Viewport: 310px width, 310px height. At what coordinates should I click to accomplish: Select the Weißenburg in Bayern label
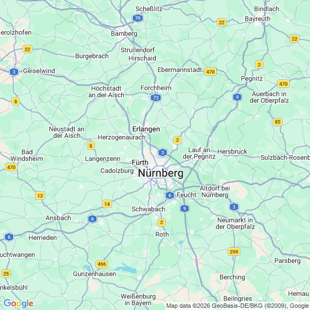tap(138, 300)
